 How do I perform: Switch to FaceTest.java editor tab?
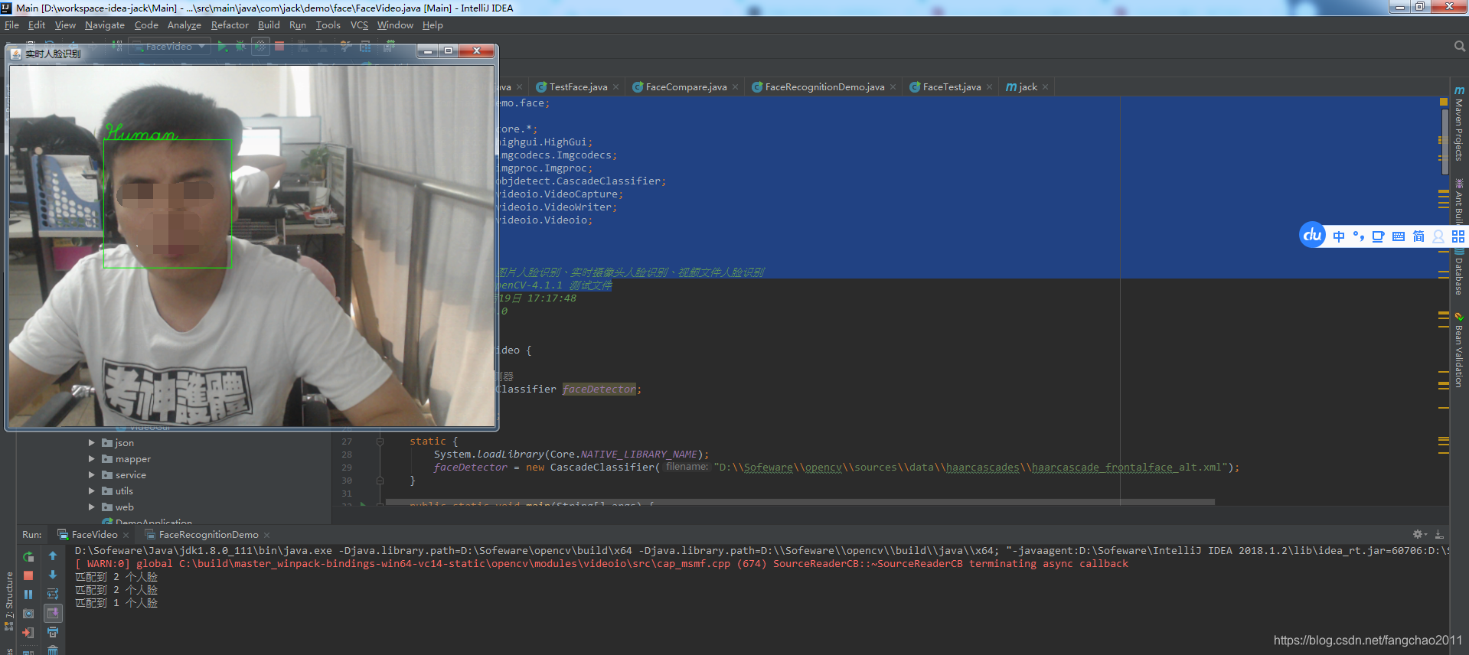pyautogui.click(x=952, y=87)
